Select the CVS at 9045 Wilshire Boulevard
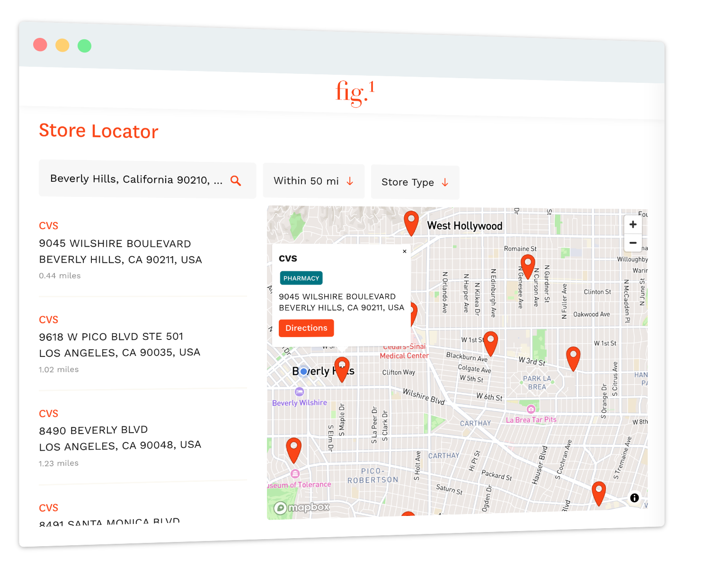The image size is (710, 568). (143, 250)
